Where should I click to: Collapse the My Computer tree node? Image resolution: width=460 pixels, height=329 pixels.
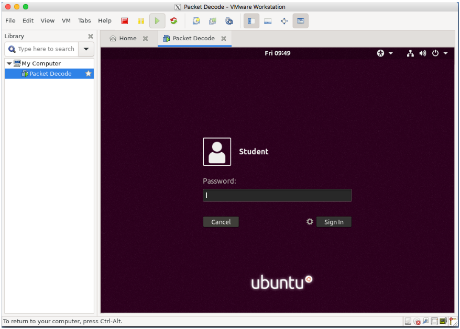tap(9, 63)
